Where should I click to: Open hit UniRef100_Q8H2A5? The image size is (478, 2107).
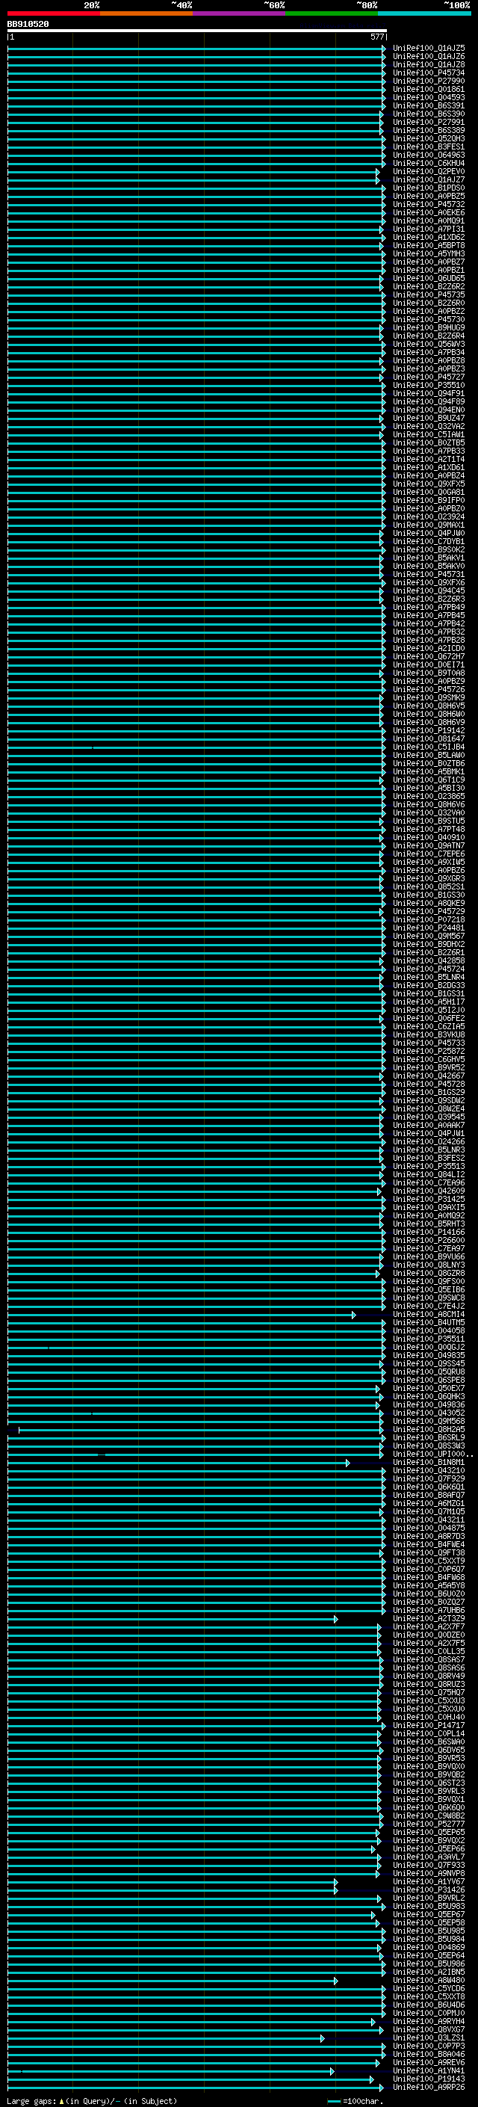[429, 1429]
